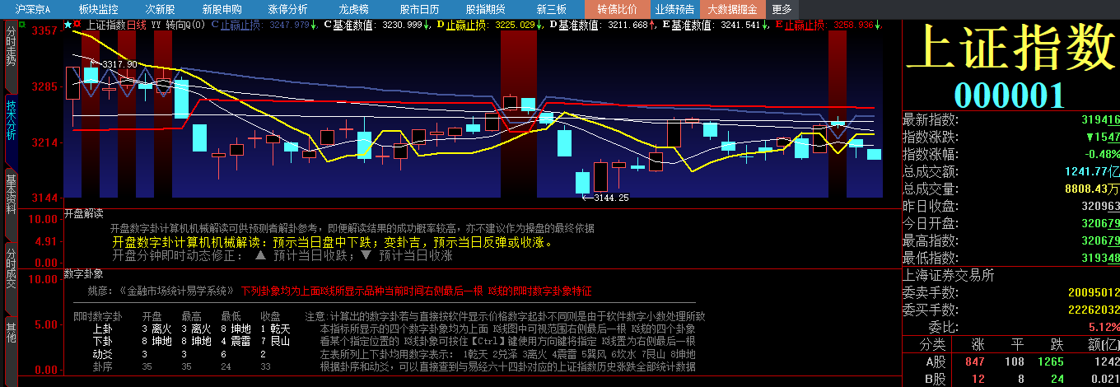Image resolution: width=1120 pixels, height=387 pixels.
Task: Click the small red square icon after the star
Action: click(x=77, y=25)
